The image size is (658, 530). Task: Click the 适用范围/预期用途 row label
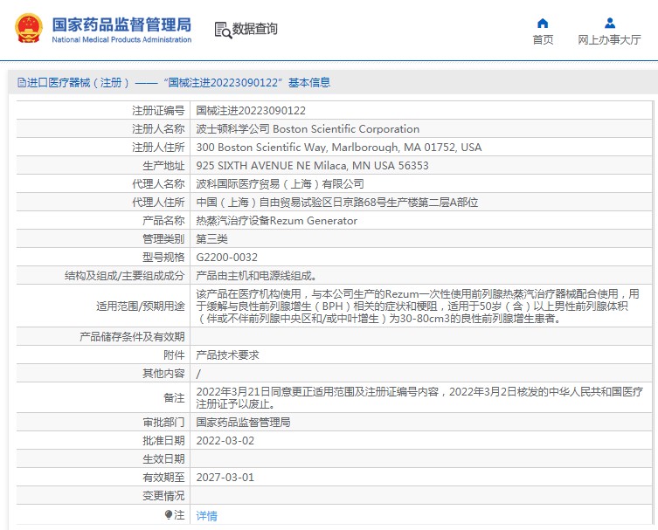tap(141, 306)
